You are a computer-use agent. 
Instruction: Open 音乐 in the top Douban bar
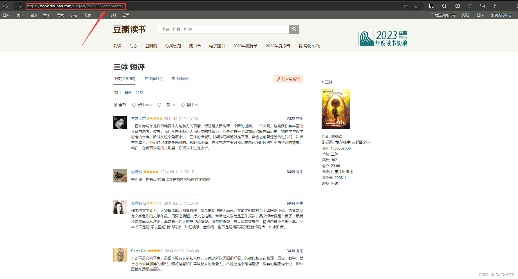click(47, 15)
